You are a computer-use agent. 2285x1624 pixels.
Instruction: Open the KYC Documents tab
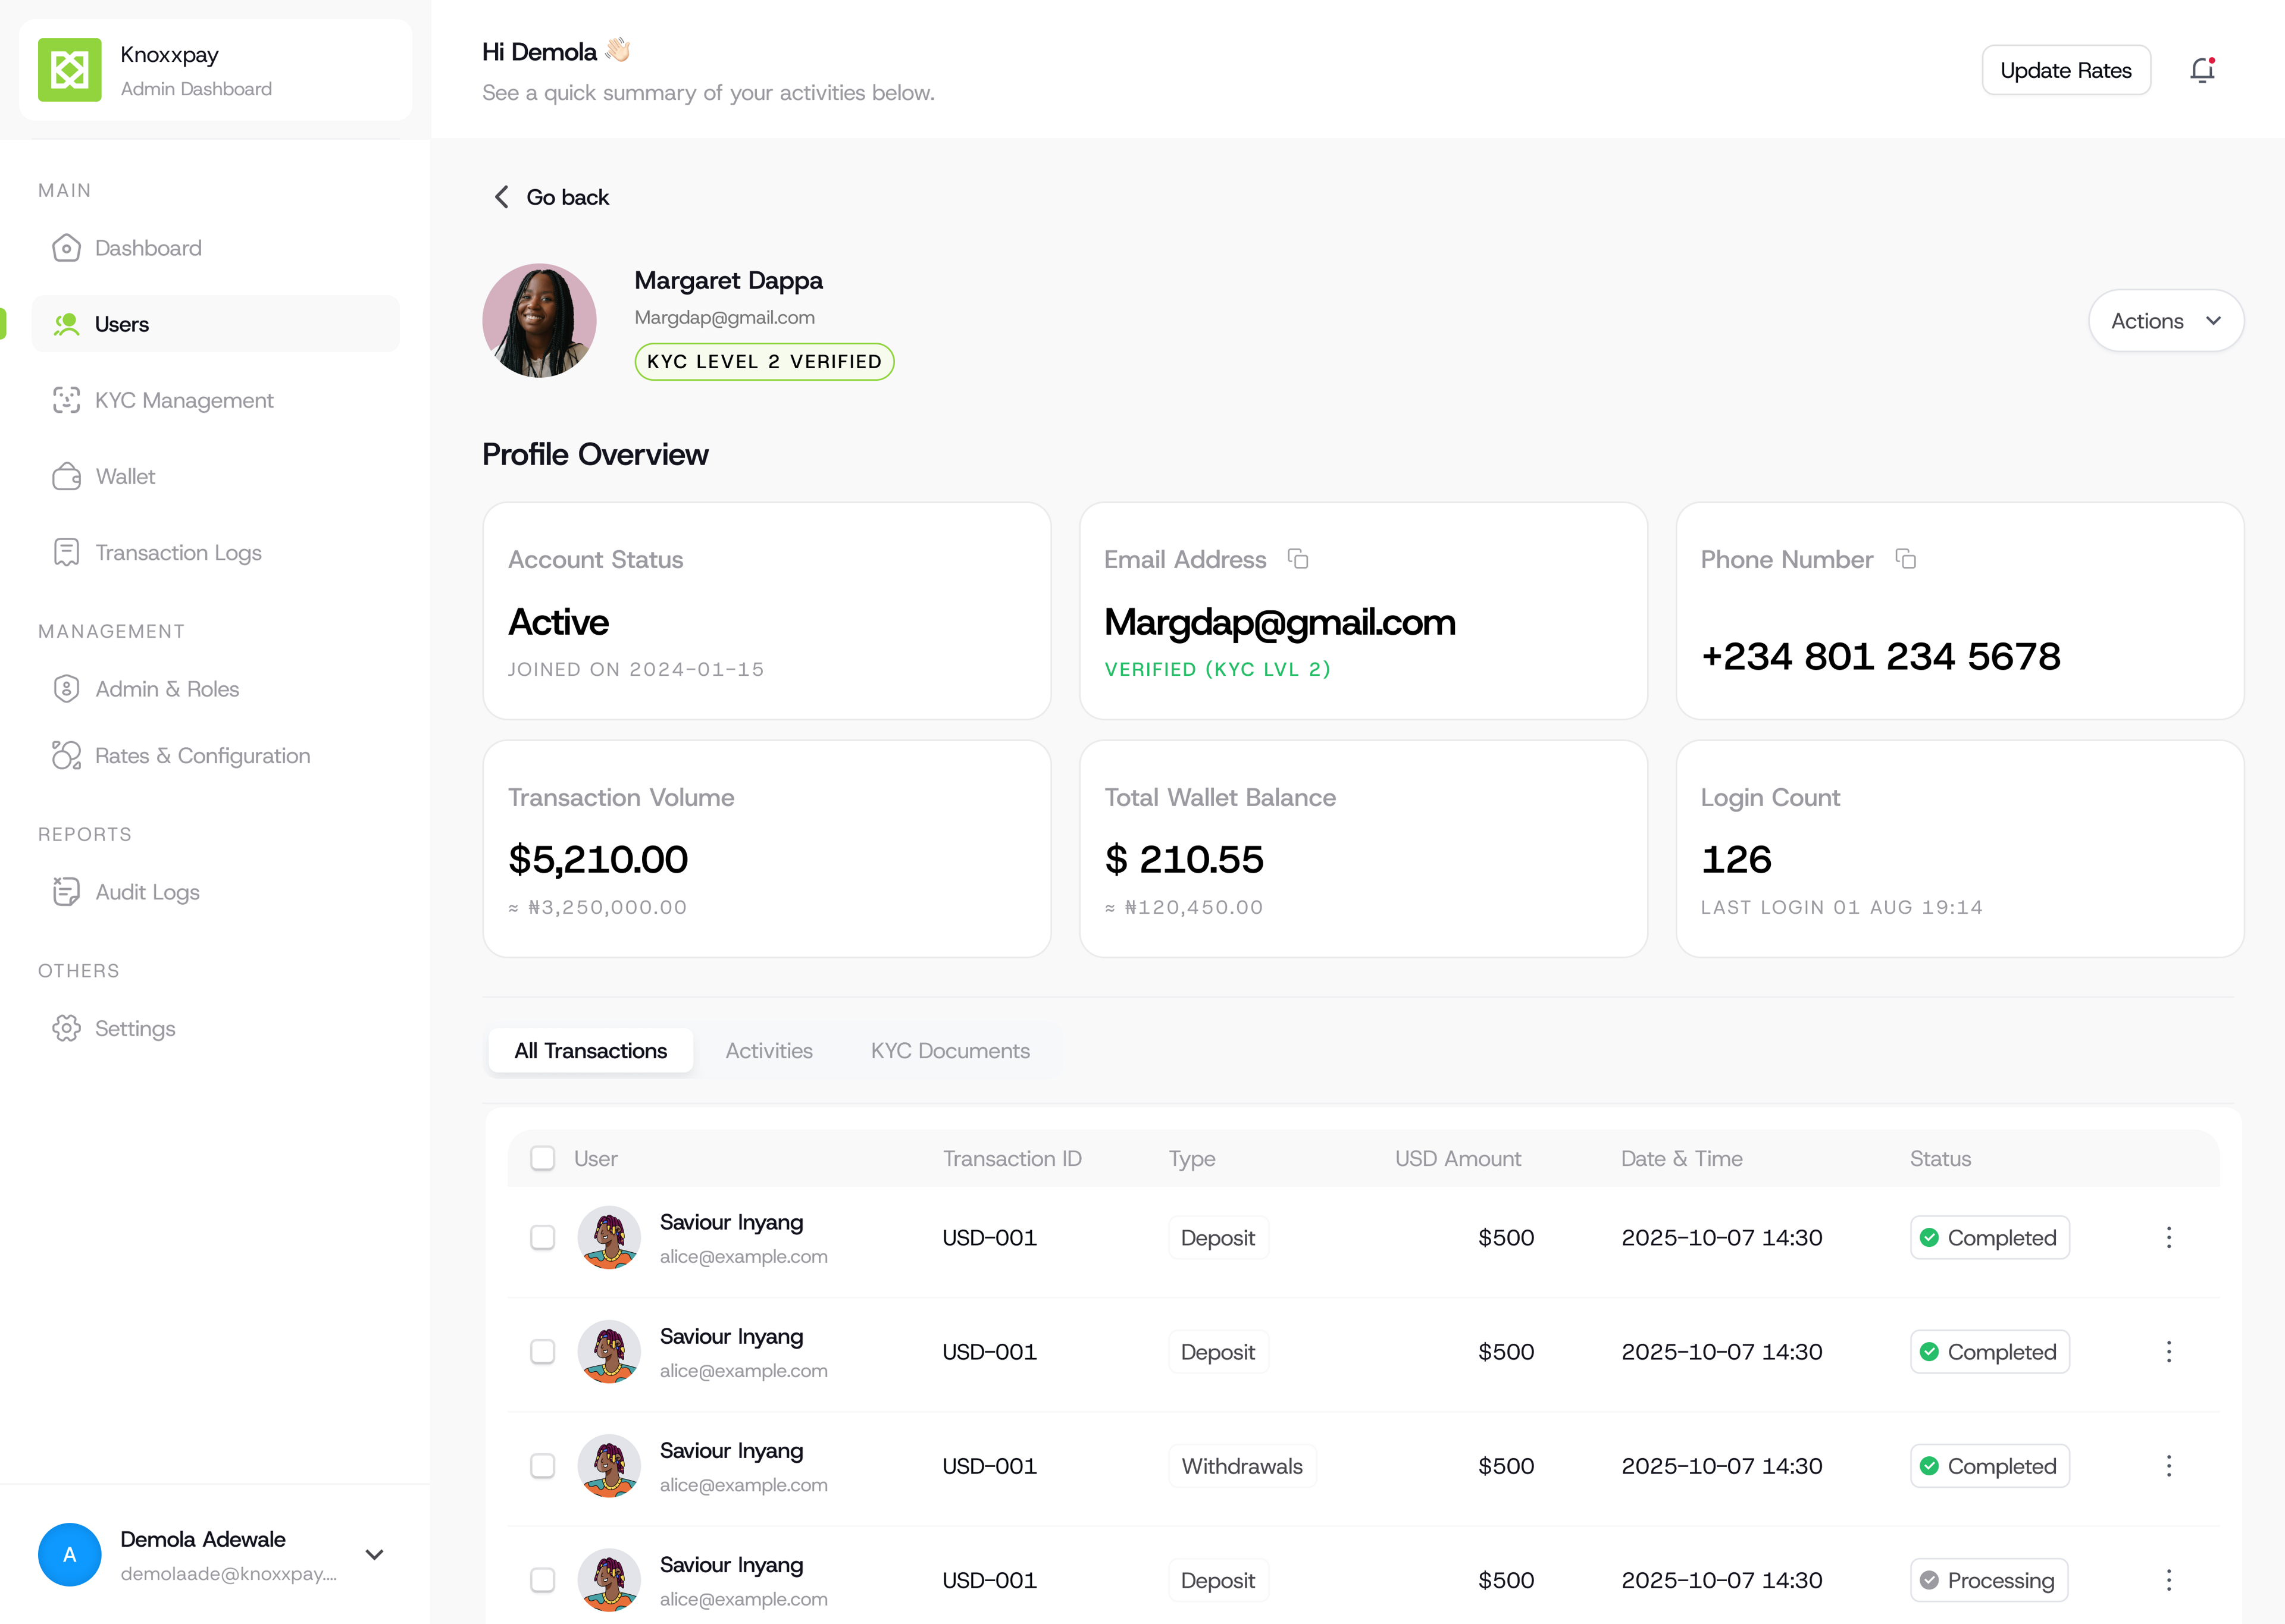point(950,1051)
